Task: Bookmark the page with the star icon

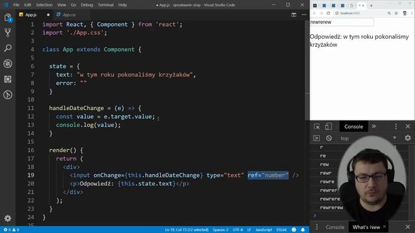Action: coord(396,13)
